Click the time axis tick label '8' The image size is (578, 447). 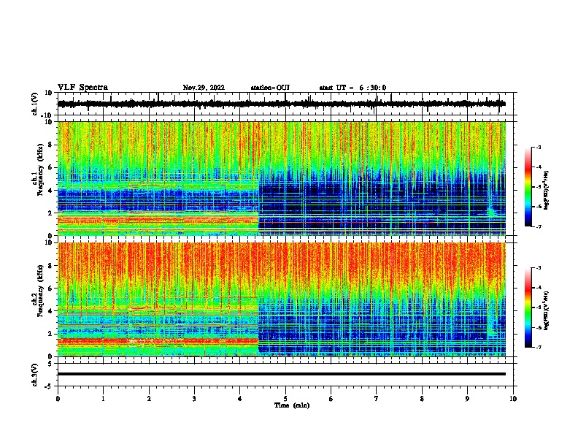pos(422,399)
